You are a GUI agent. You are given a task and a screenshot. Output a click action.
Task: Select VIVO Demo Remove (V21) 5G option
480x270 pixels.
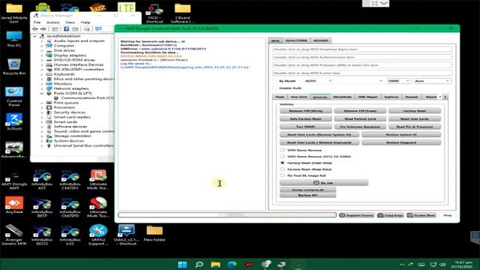click(282, 157)
